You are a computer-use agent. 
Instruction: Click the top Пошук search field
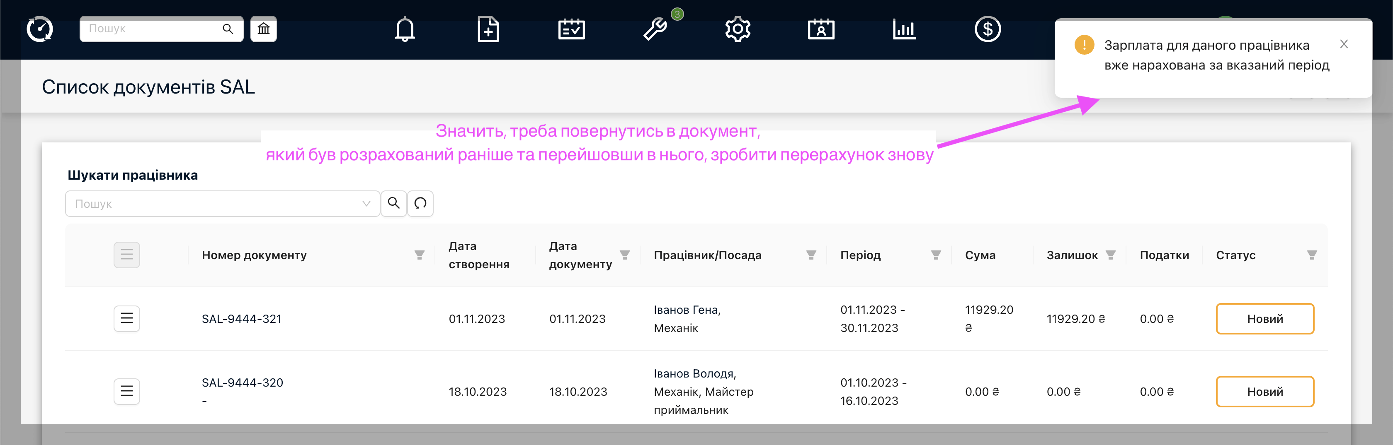click(x=151, y=29)
